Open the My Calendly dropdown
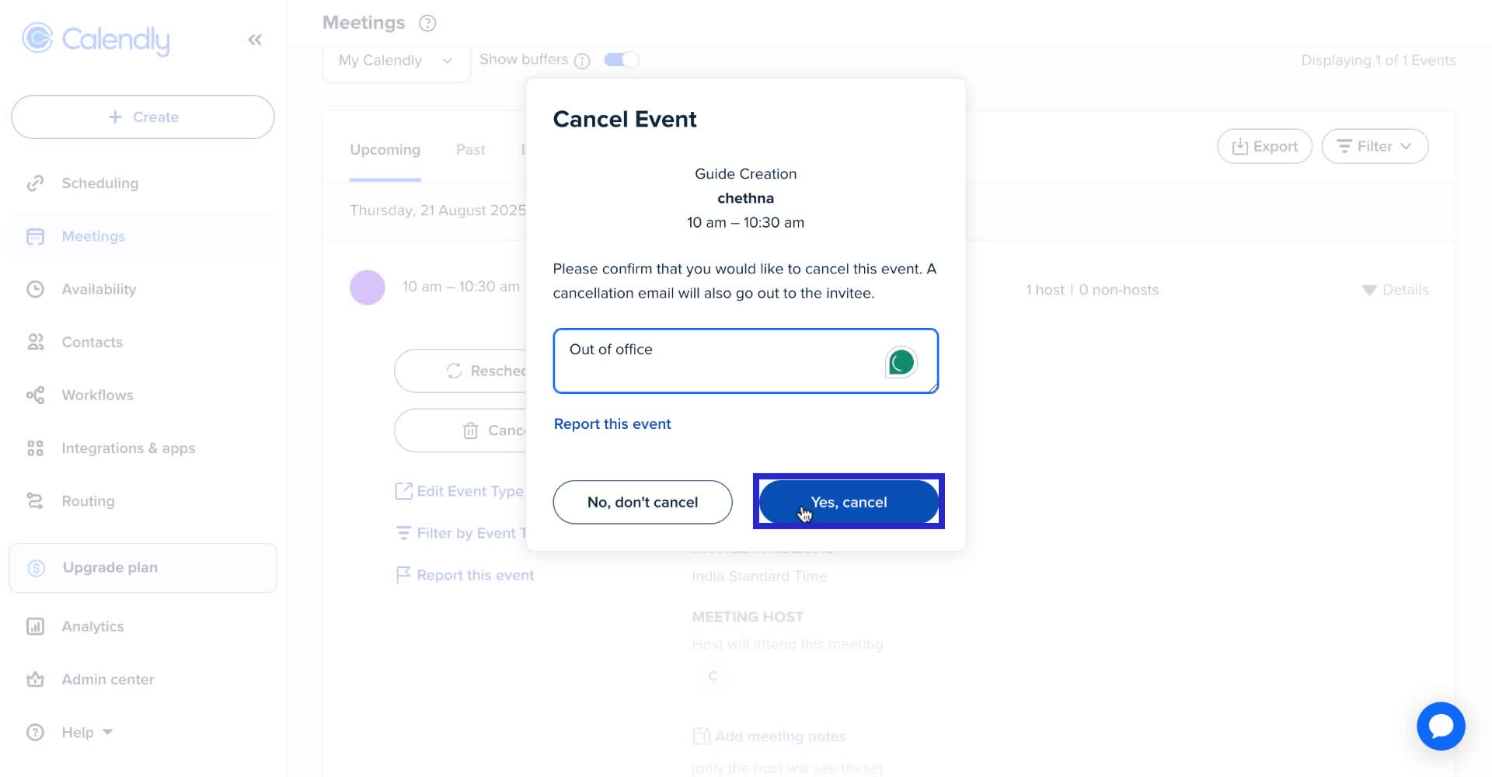The height and width of the screenshot is (777, 1492). 396,61
